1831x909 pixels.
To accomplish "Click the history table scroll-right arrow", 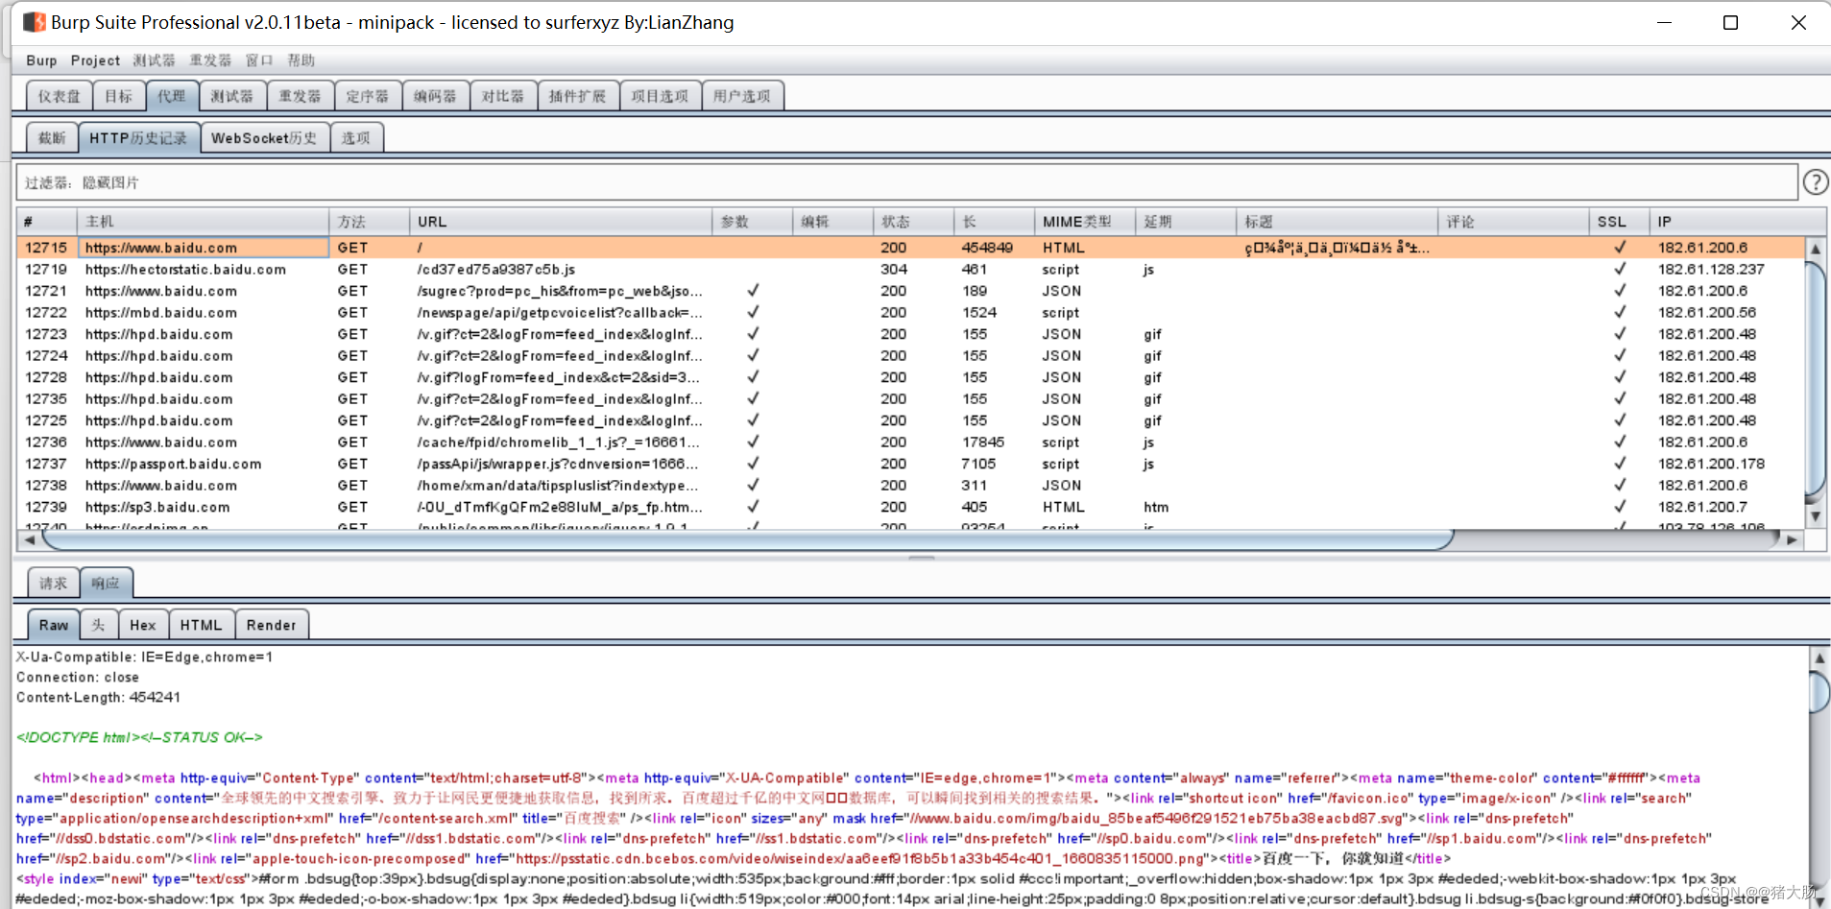I will coord(1792,539).
